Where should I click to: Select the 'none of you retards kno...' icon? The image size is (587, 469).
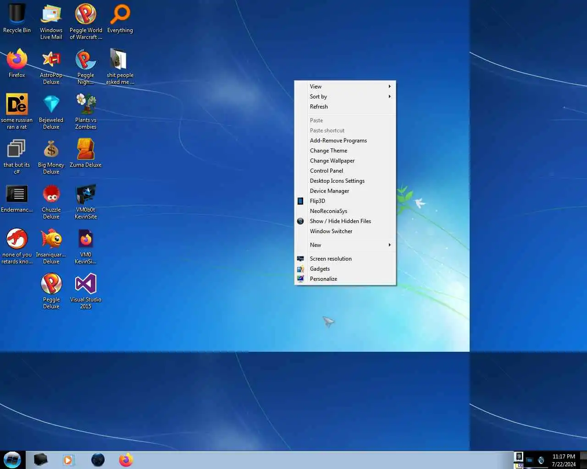click(17, 246)
